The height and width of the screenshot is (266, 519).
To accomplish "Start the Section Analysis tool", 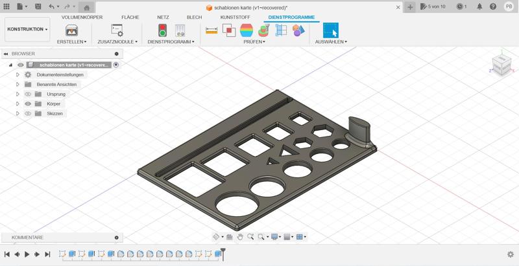I will 281,30.
